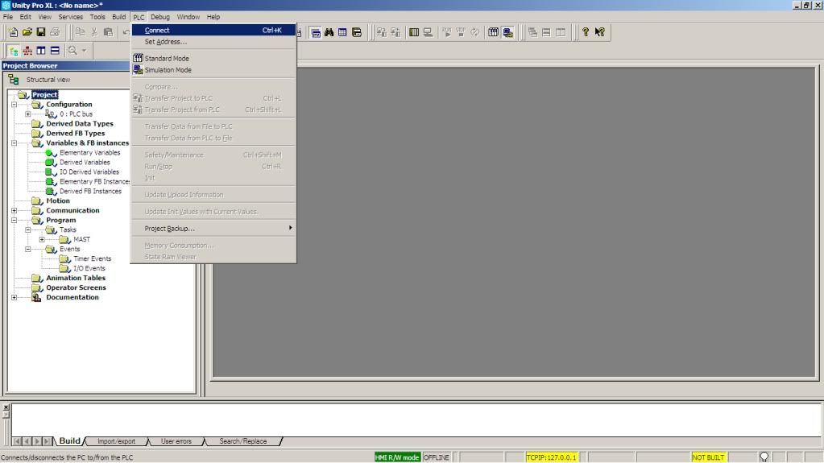Screen dimensions: 824x463
Task: Open the Types Library Manager icon
Action: [x=357, y=32]
